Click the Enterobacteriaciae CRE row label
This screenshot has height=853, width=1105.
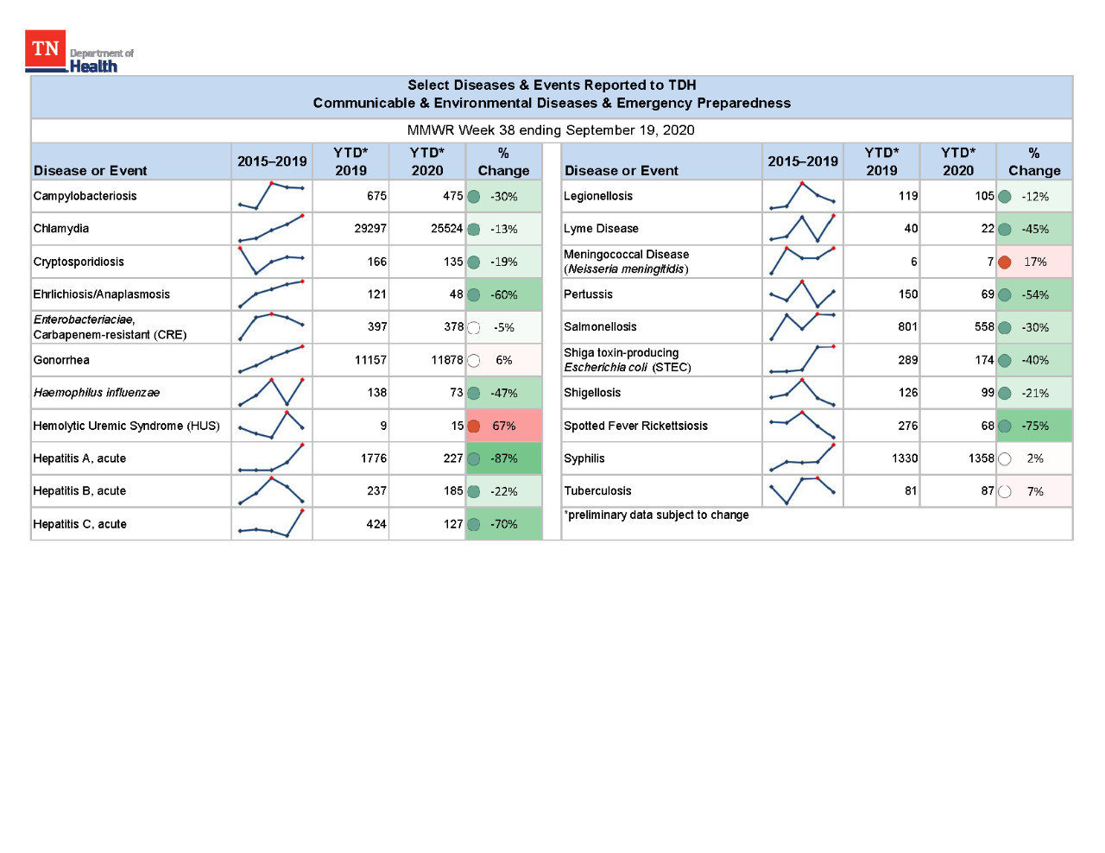coord(110,327)
